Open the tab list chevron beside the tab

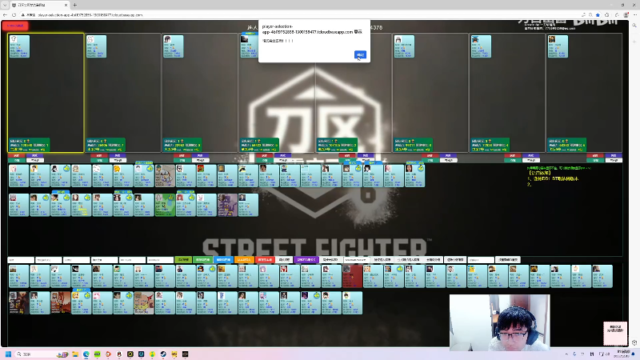tap(5, 5)
